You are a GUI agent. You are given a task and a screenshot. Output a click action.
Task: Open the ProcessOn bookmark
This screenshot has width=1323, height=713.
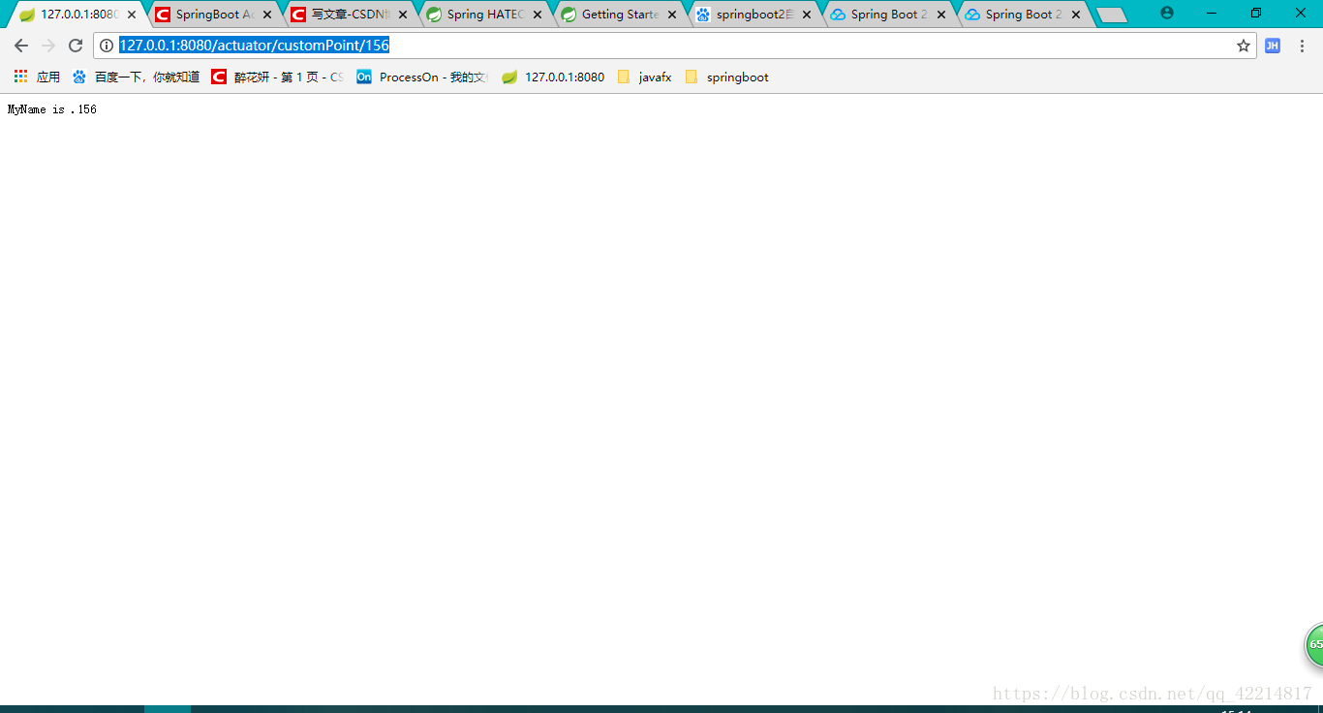[x=422, y=77]
